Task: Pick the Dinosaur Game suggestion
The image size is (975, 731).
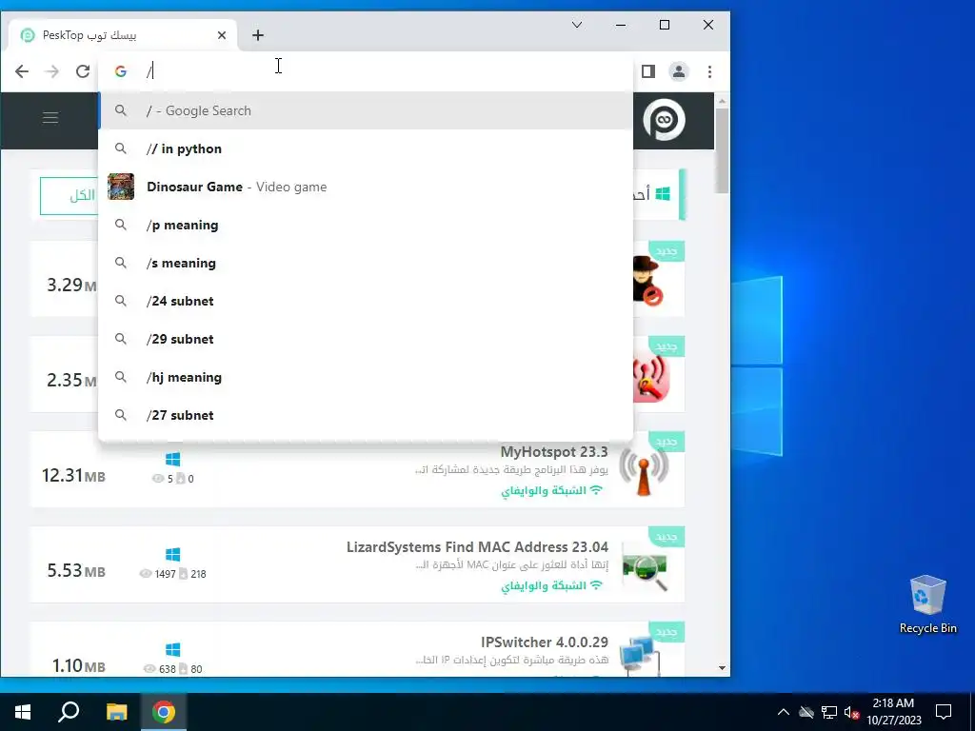Action: point(366,187)
